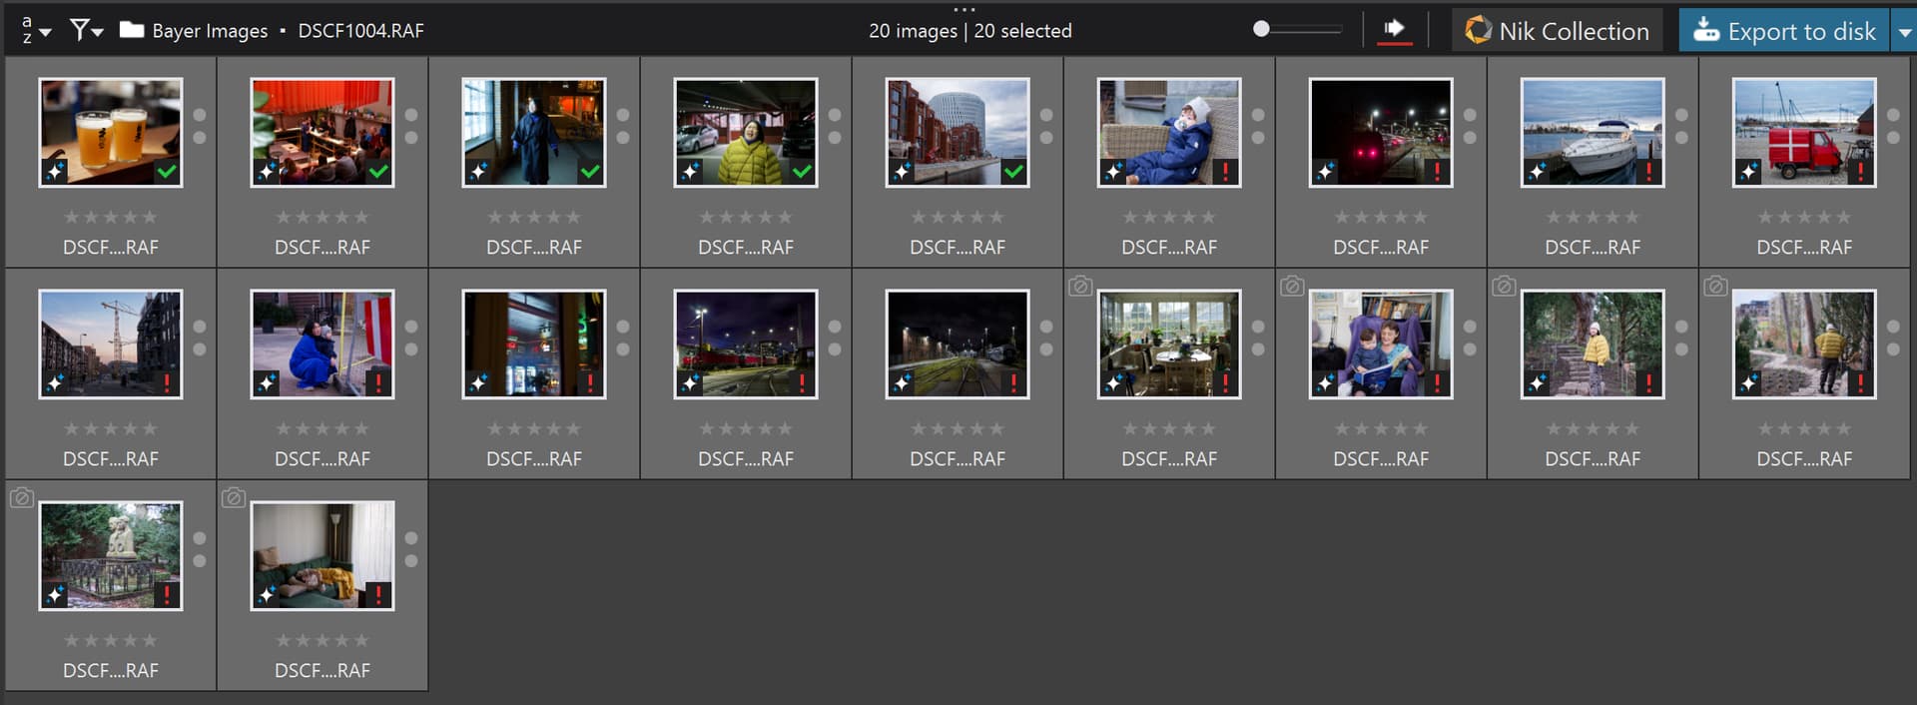This screenshot has height=705, width=1917.
Task: Click the camera icon above the stone statue photo
Action: pyautogui.click(x=22, y=497)
